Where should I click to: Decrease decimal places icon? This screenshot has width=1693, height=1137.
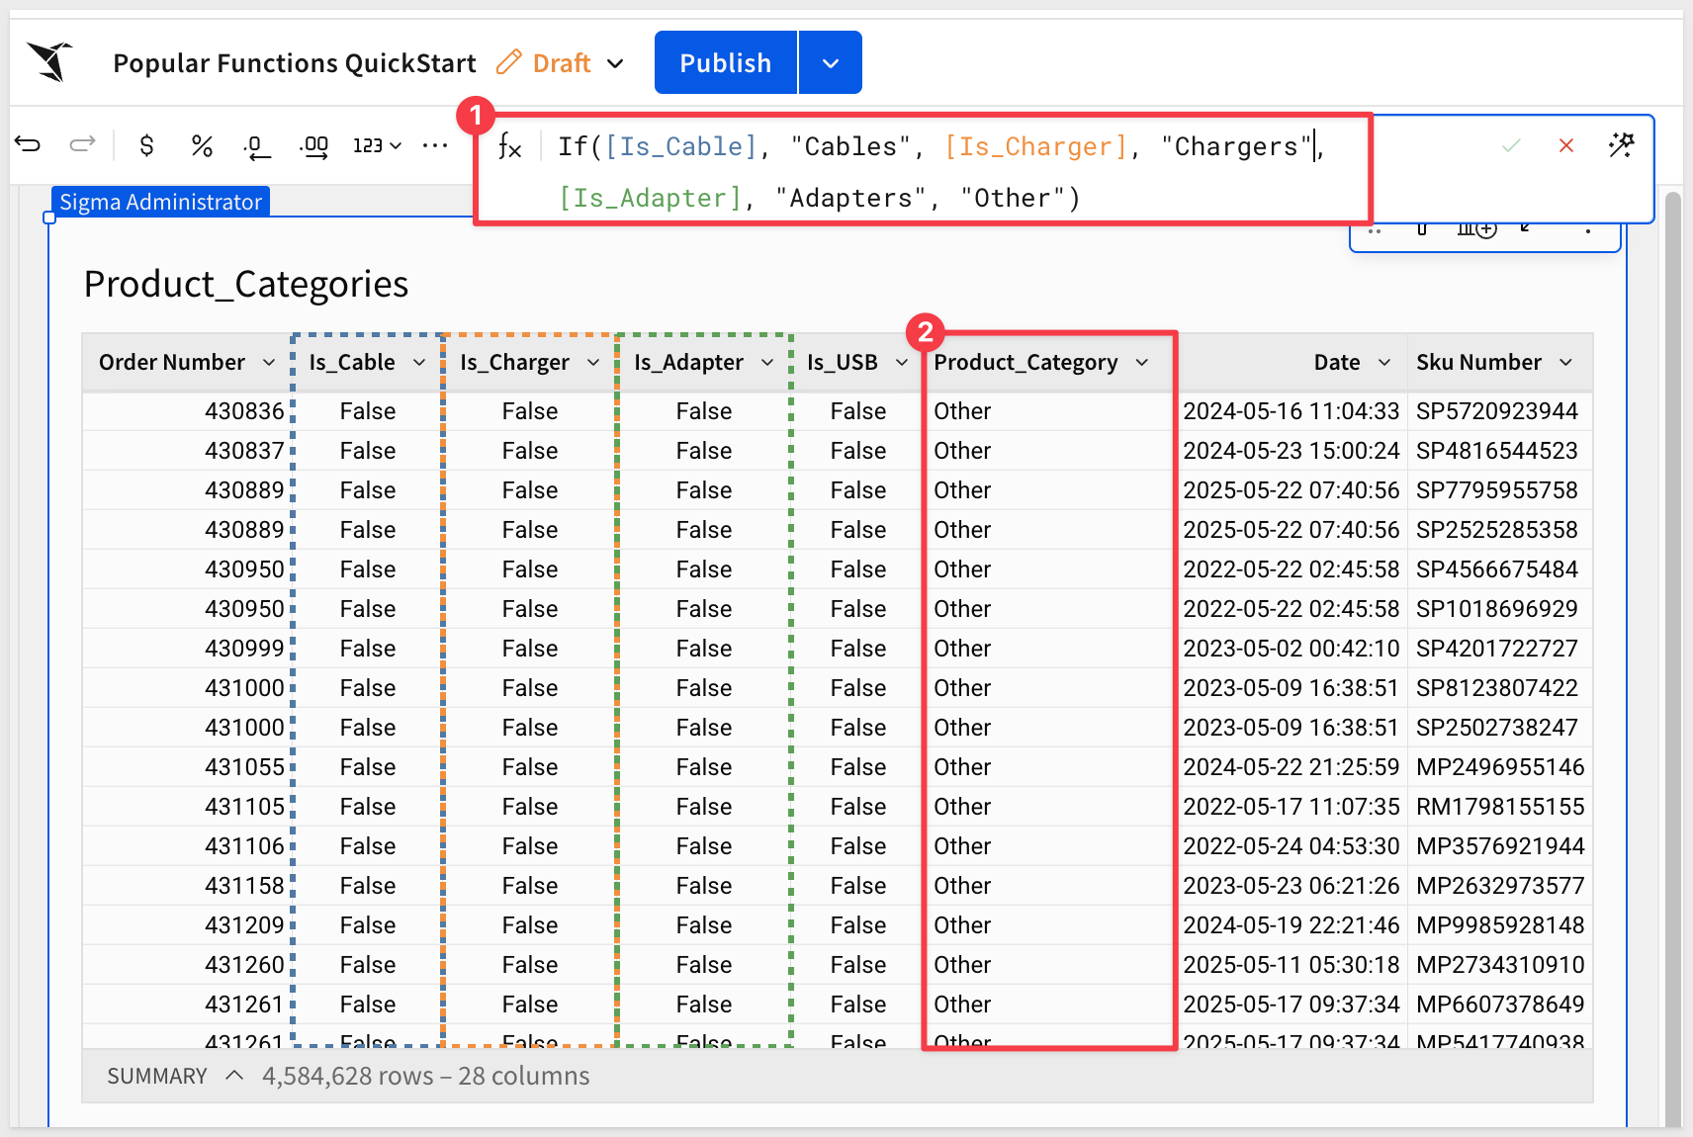(x=256, y=147)
